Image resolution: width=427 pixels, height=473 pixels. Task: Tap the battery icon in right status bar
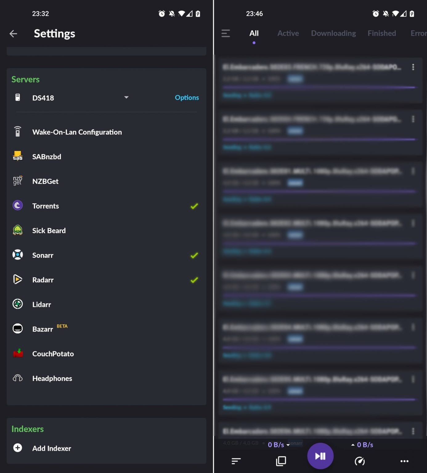412,14
